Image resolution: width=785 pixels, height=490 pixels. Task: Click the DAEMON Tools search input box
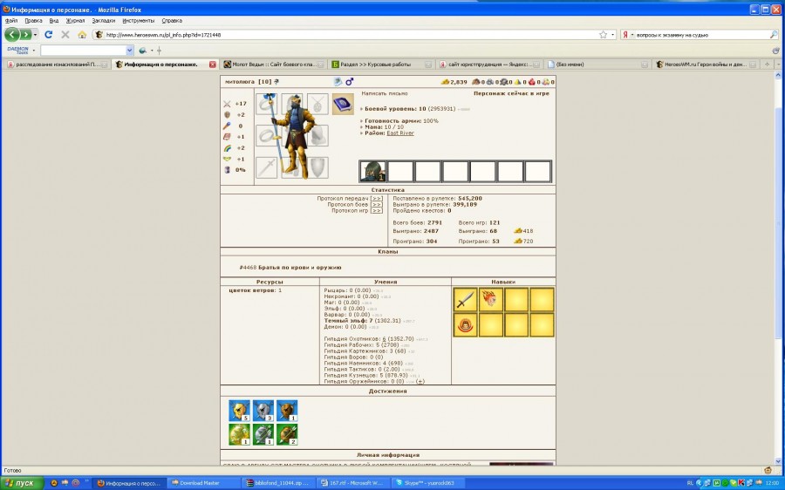pyautogui.click(x=83, y=50)
